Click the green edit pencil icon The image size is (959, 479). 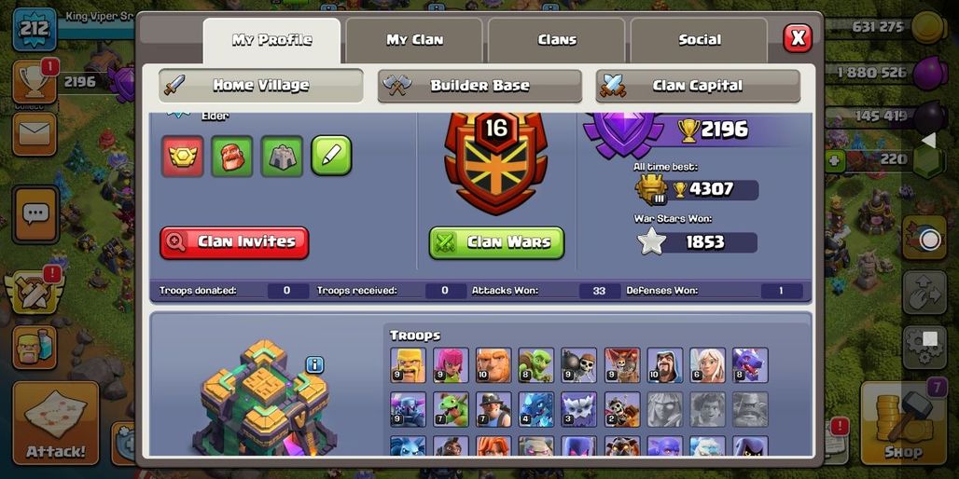[331, 156]
